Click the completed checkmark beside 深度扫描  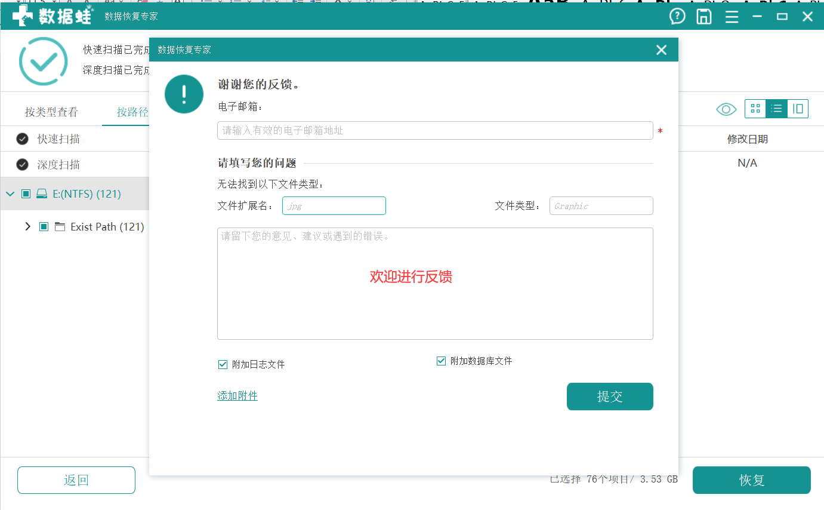click(21, 164)
